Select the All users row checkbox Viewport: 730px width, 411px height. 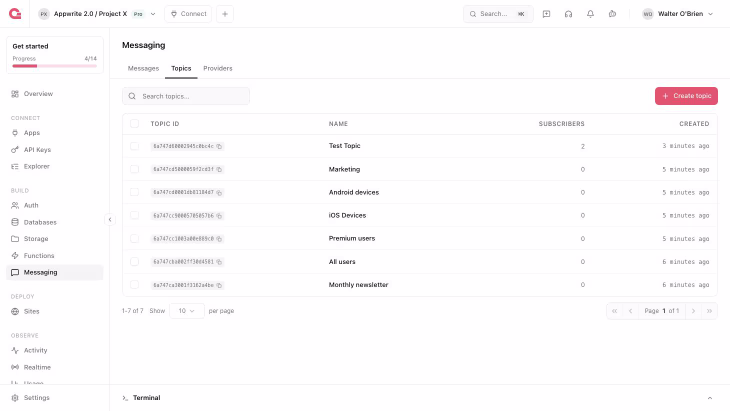pos(134,261)
